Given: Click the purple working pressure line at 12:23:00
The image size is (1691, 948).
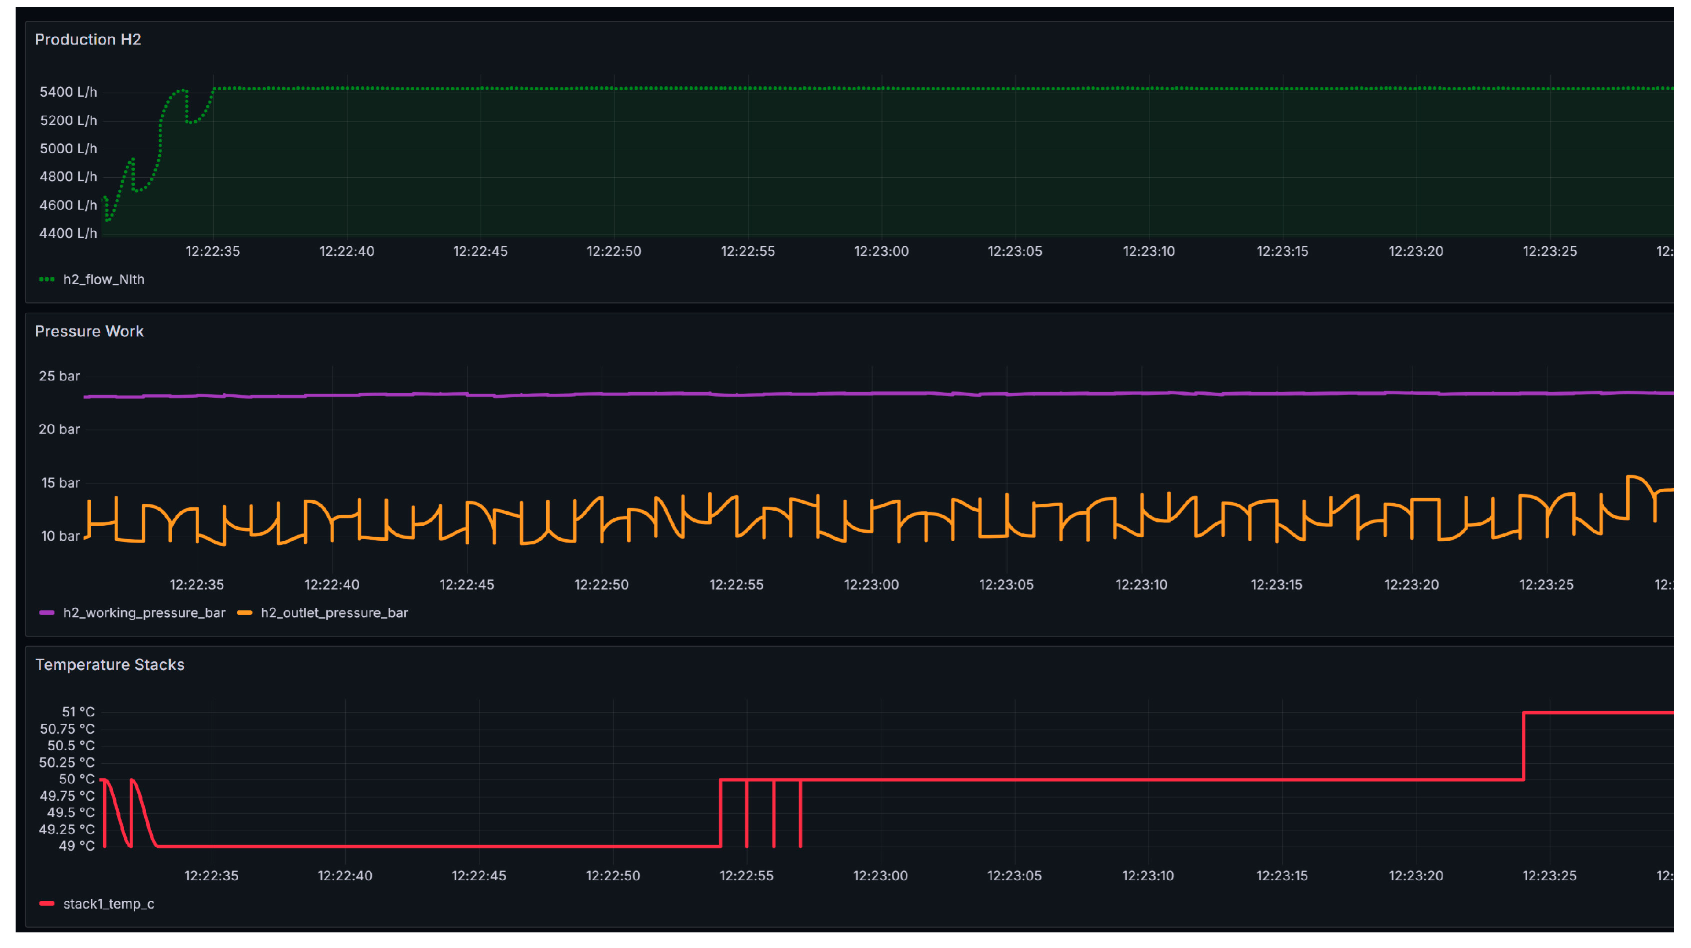Looking at the screenshot, I should pyautogui.click(x=872, y=393).
